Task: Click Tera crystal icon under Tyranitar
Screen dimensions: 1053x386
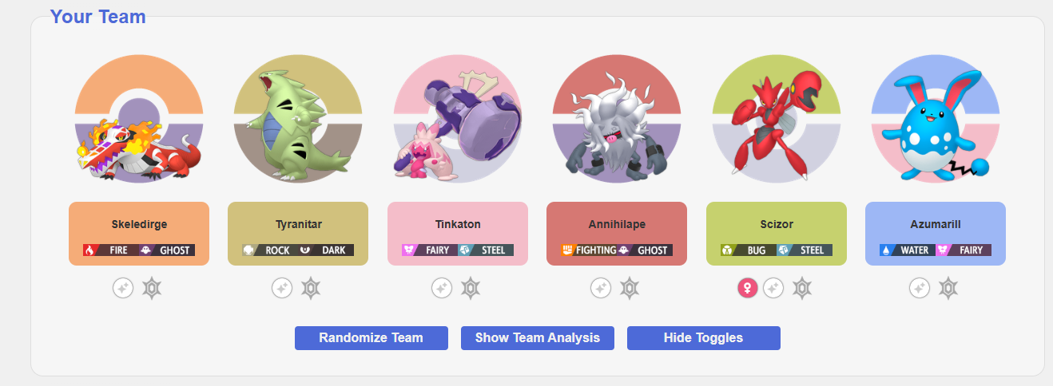Action: pos(311,288)
